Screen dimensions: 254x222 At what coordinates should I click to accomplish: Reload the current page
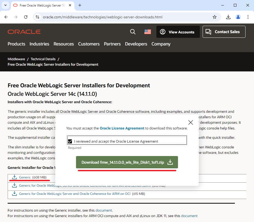(26, 17)
